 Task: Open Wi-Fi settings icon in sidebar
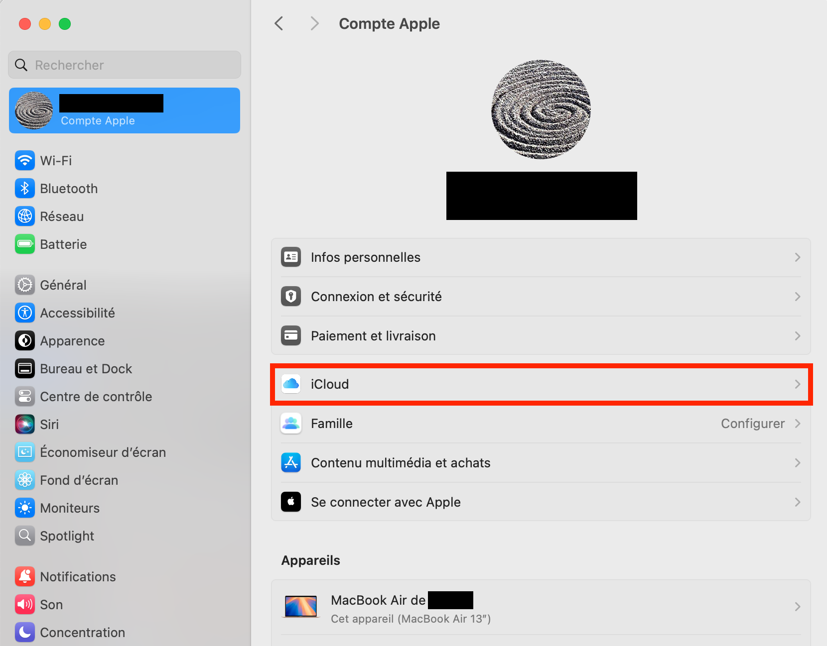(x=25, y=160)
